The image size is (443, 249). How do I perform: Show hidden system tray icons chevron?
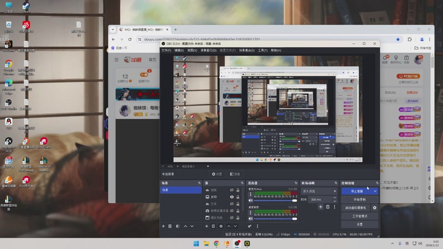pos(392,243)
